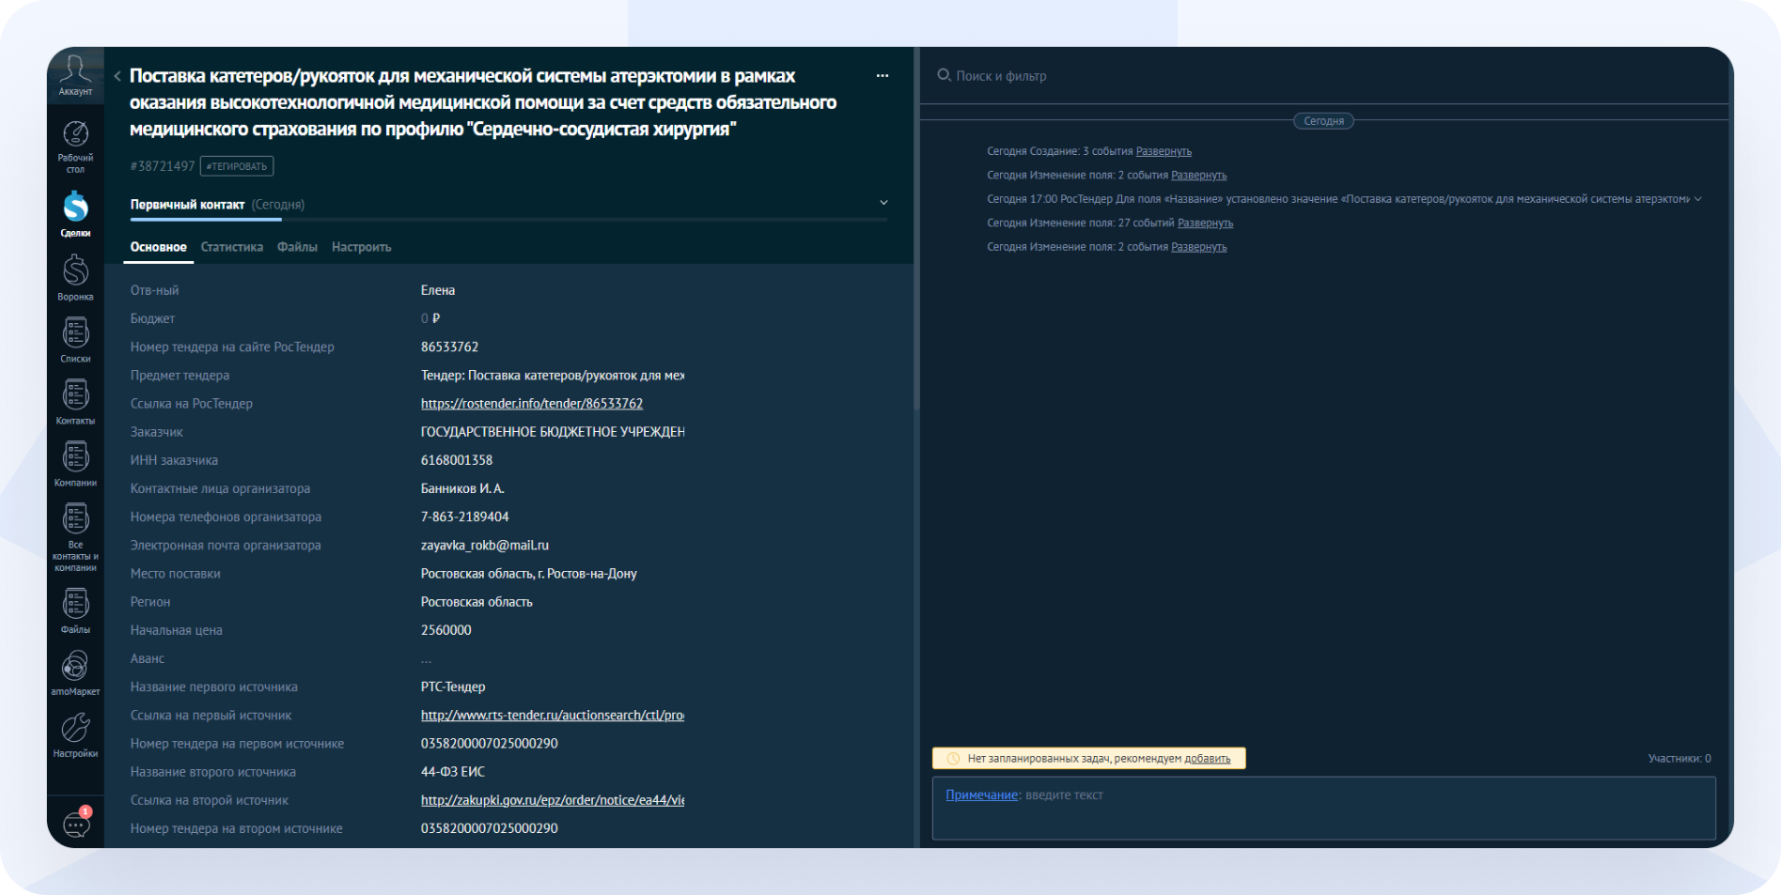
Task: Click добавить link to add task
Action: pyautogui.click(x=1207, y=759)
